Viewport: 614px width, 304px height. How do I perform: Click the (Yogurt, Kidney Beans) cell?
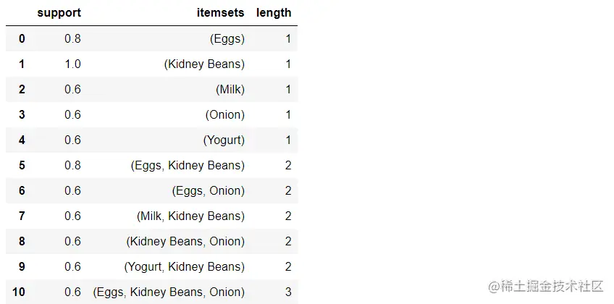click(185, 267)
